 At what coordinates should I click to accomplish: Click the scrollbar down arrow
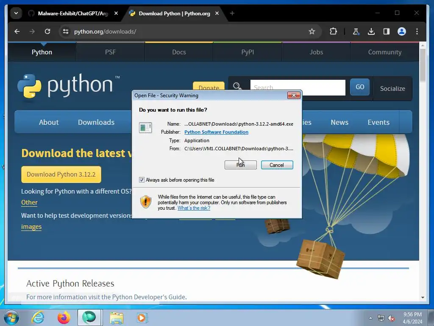423,298
